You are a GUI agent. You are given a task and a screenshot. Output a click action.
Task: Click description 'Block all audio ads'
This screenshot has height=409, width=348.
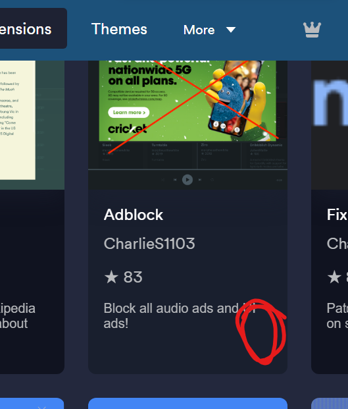(180, 315)
